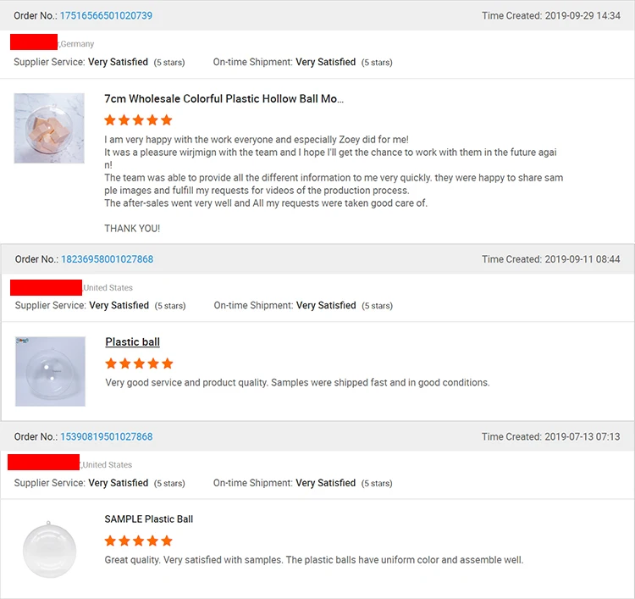Click the star rating of the Germany review
Viewport: 635px width, 599px height.
(138, 120)
